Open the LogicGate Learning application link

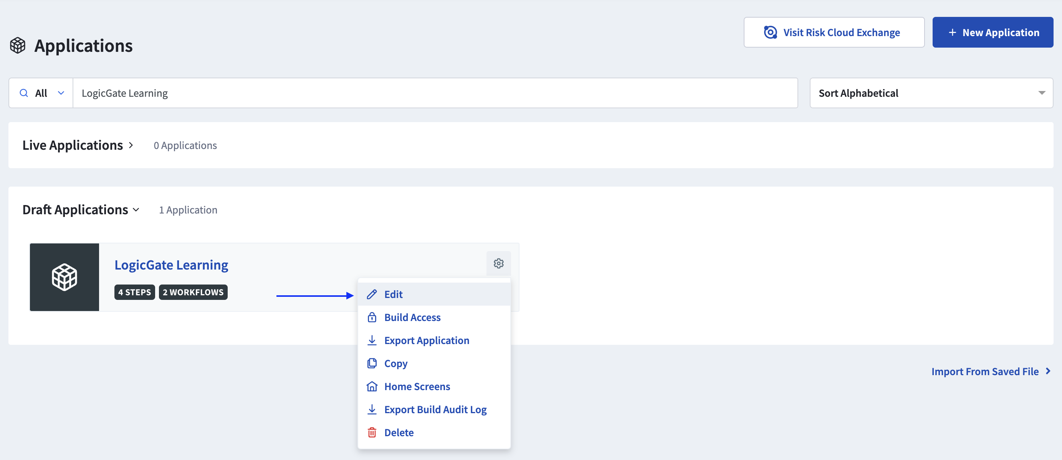[x=171, y=265]
